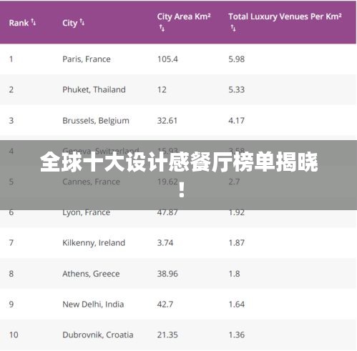Click Paris luxury venue value 5.98
The height and width of the screenshot is (351, 357).
(x=236, y=59)
